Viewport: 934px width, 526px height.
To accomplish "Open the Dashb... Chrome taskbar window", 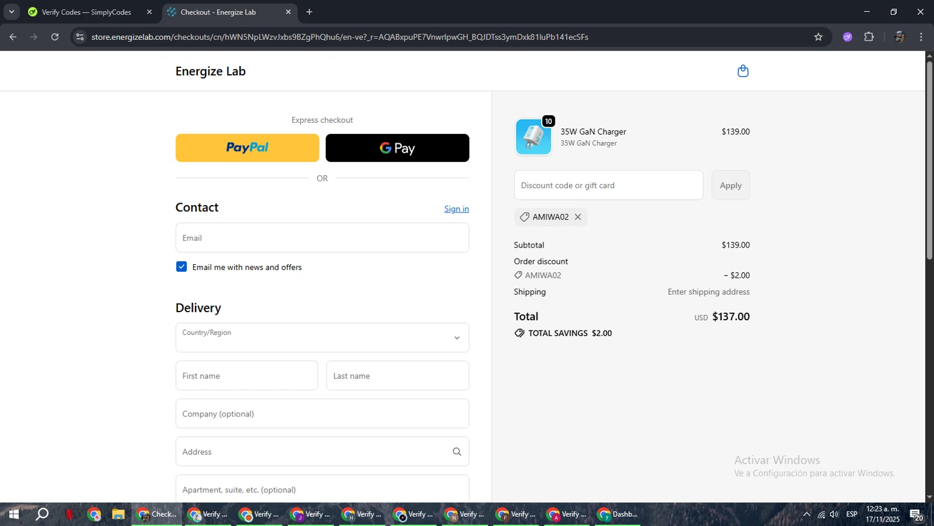I will coord(618,514).
